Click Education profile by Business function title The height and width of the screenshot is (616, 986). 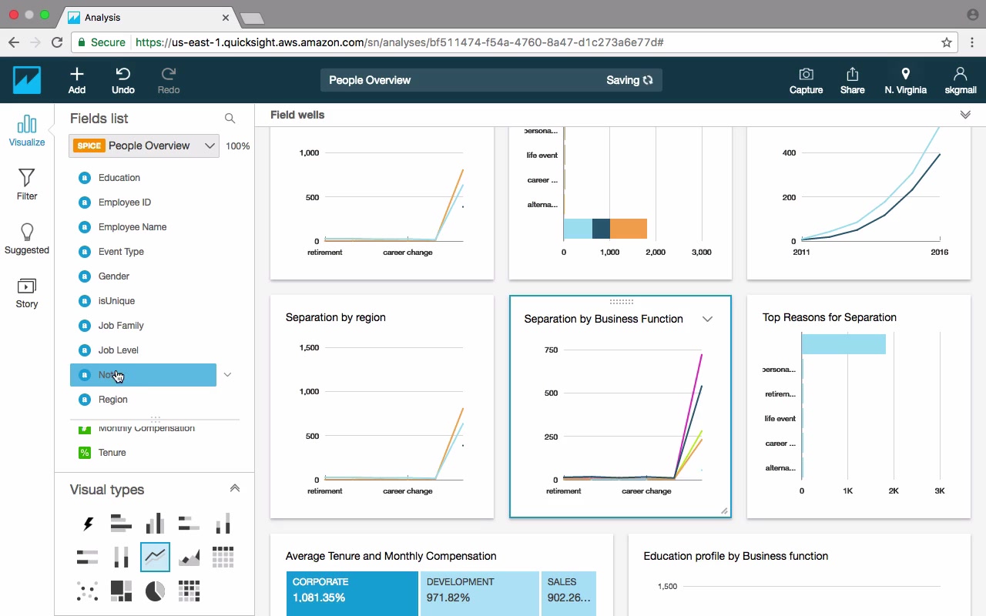click(736, 556)
